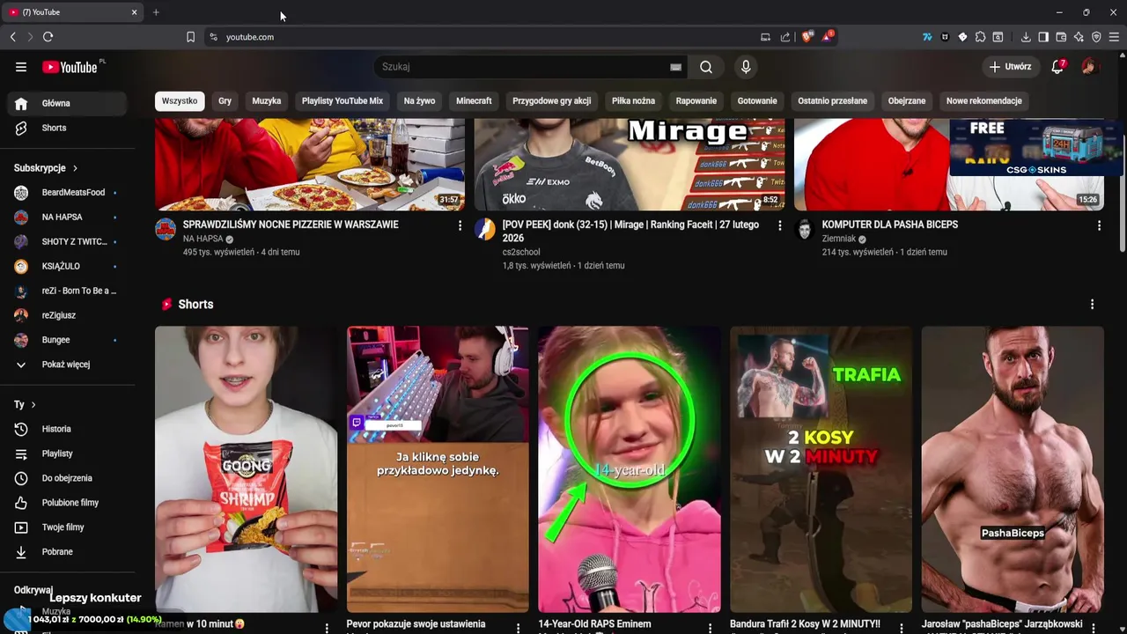This screenshot has height=634, width=1127.
Task: Click the share page icon in address bar
Action: point(784,37)
